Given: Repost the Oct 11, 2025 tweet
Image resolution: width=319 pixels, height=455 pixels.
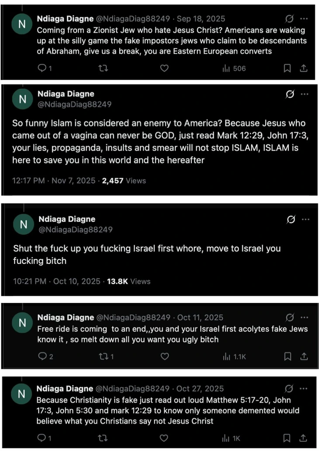Looking at the screenshot, I should click(x=103, y=356).
